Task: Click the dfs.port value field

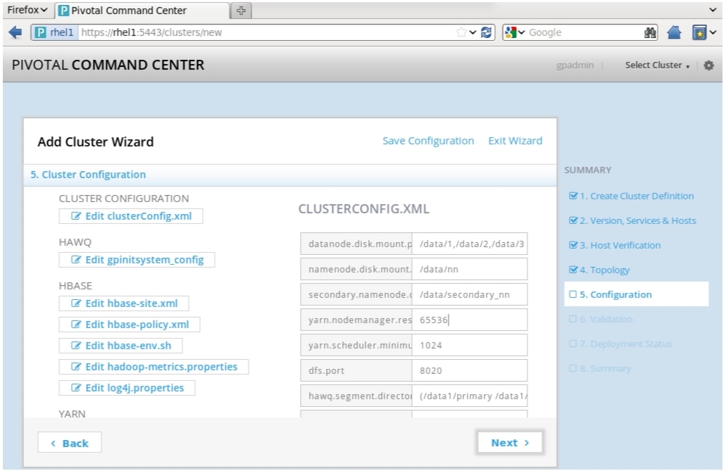Action: (x=470, y=370)
